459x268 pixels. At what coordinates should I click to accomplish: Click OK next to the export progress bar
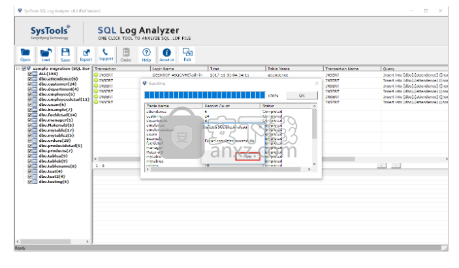coord(302,95)
